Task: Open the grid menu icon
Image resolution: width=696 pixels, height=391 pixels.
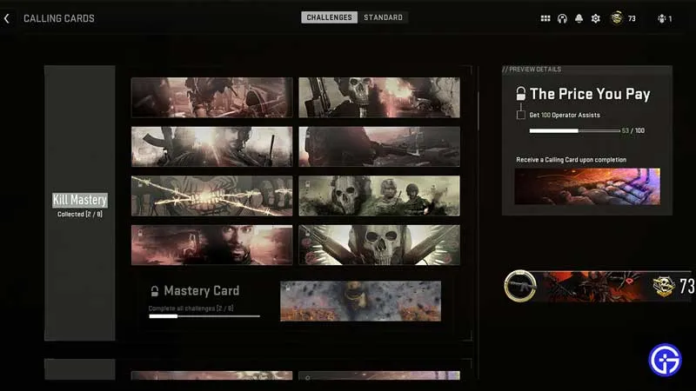Action: 545,18
